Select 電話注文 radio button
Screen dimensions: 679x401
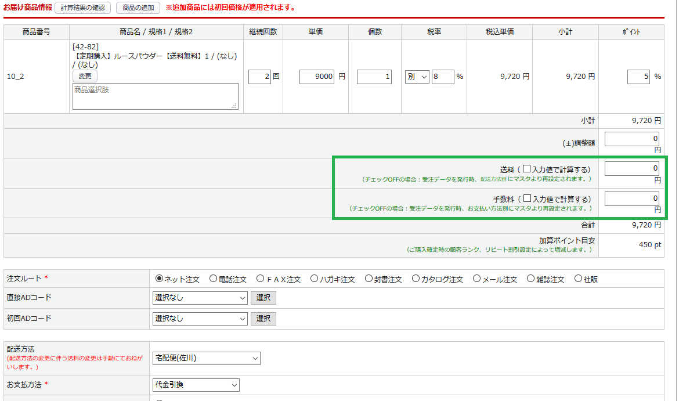(x=213, y=279)
